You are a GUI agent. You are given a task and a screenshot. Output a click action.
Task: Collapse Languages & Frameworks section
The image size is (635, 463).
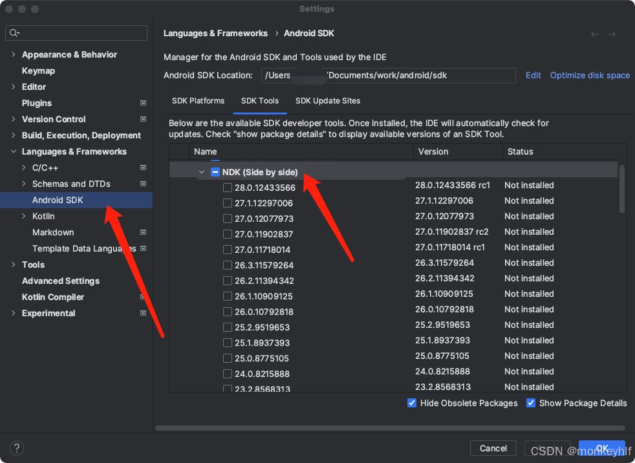tap(14, 151)
